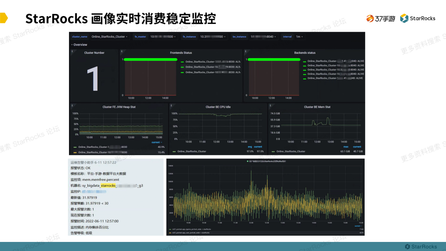Toggle second Backends status legend series
The height and width of the screenshot is (251, 446).
click(x=336, y=65)
